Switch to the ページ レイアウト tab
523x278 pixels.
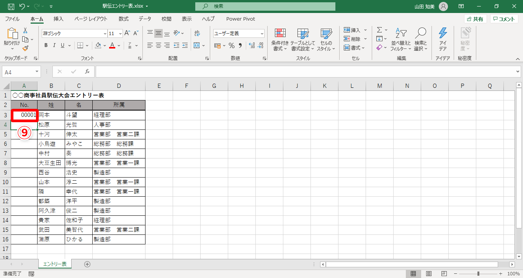click(91, 19)
